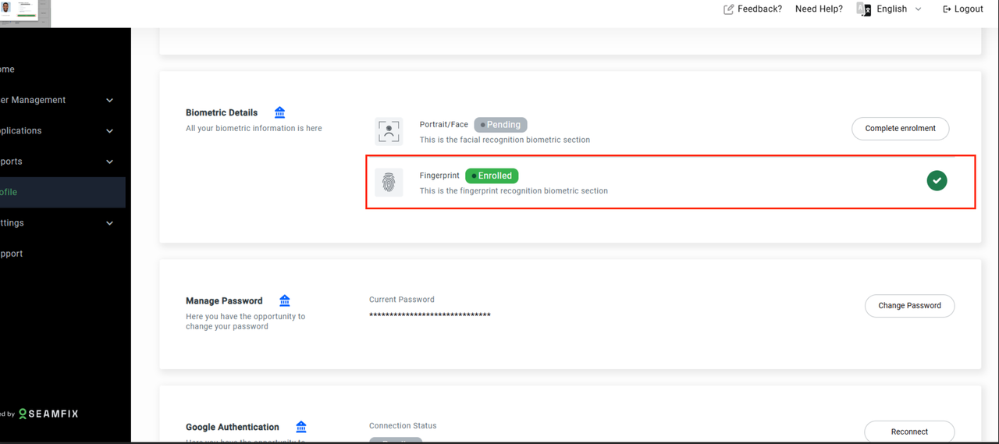
Task: Click the Seamfix logo in sidebar
Action: 48,414
